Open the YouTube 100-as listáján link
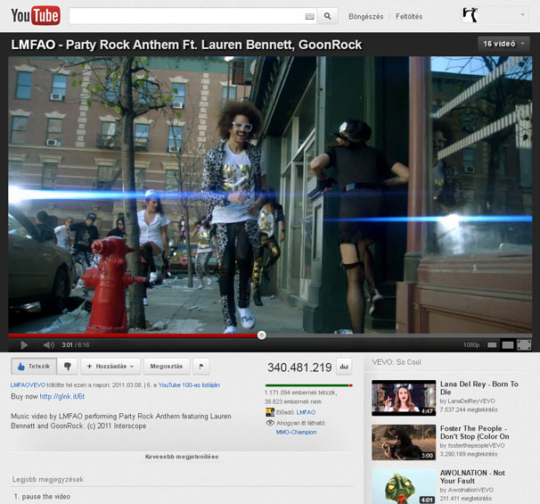 click(x=189, y=385)
